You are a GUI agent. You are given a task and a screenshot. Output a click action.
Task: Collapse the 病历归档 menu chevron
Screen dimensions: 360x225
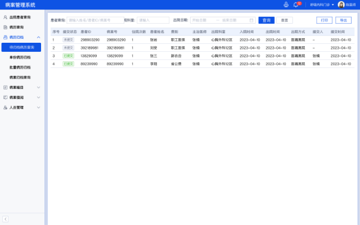point(38,37)
